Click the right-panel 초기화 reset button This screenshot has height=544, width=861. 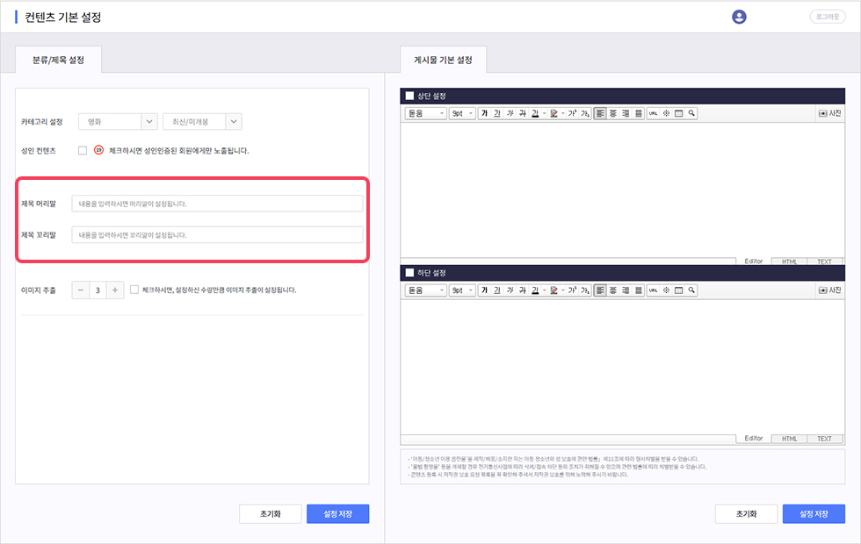(x=745, y=514)
